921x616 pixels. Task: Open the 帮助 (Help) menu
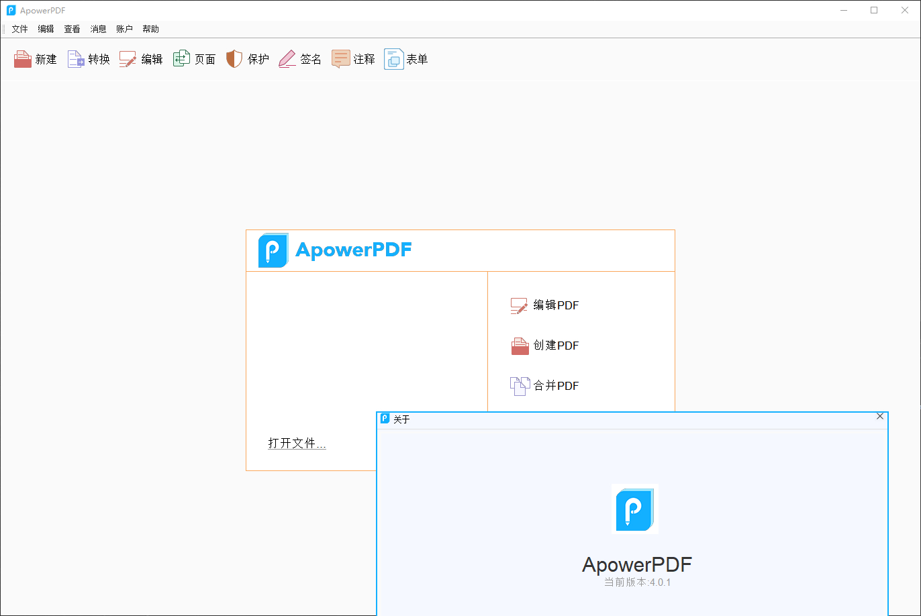(x=150, y=29)
